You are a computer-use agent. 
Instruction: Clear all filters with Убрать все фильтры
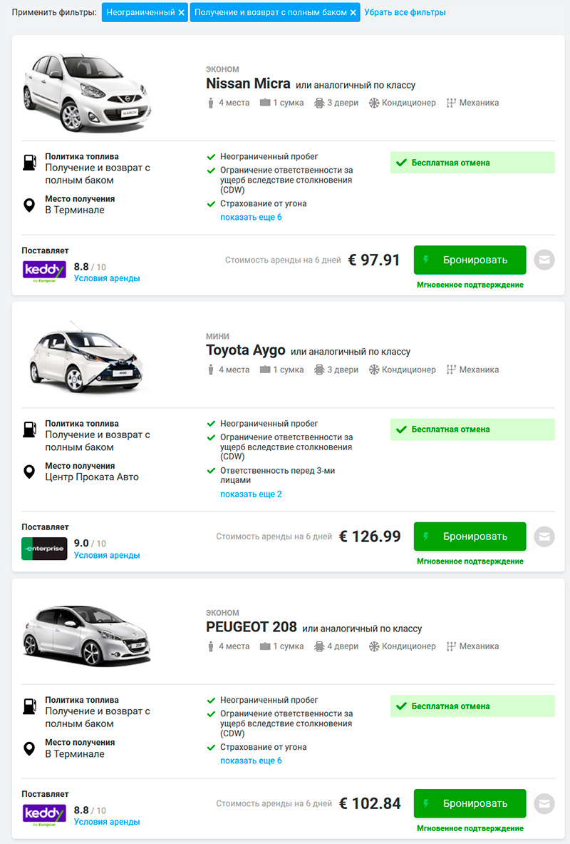tap(405, 13)
